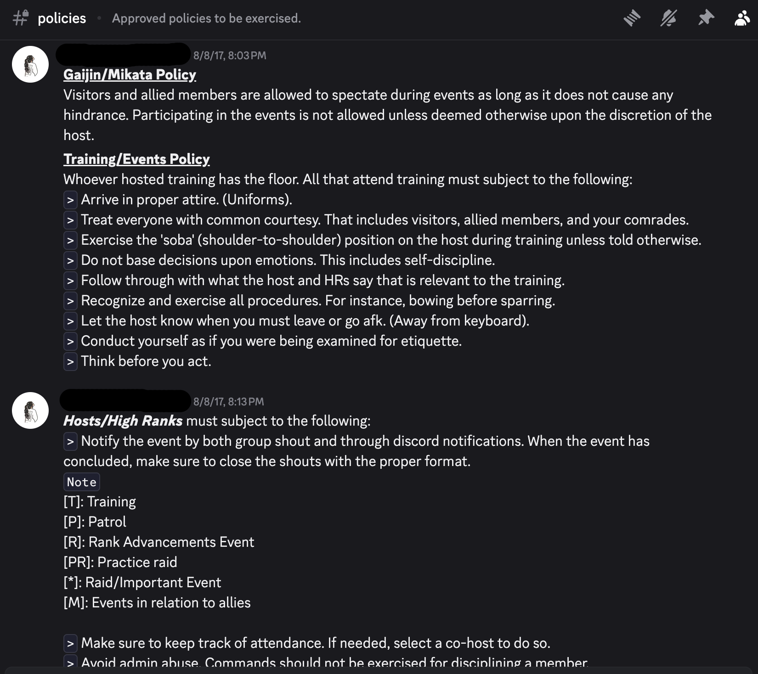Open the Threads panel

pos(632,18)
